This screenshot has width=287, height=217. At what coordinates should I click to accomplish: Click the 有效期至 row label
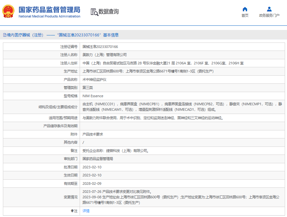(71, 184)
